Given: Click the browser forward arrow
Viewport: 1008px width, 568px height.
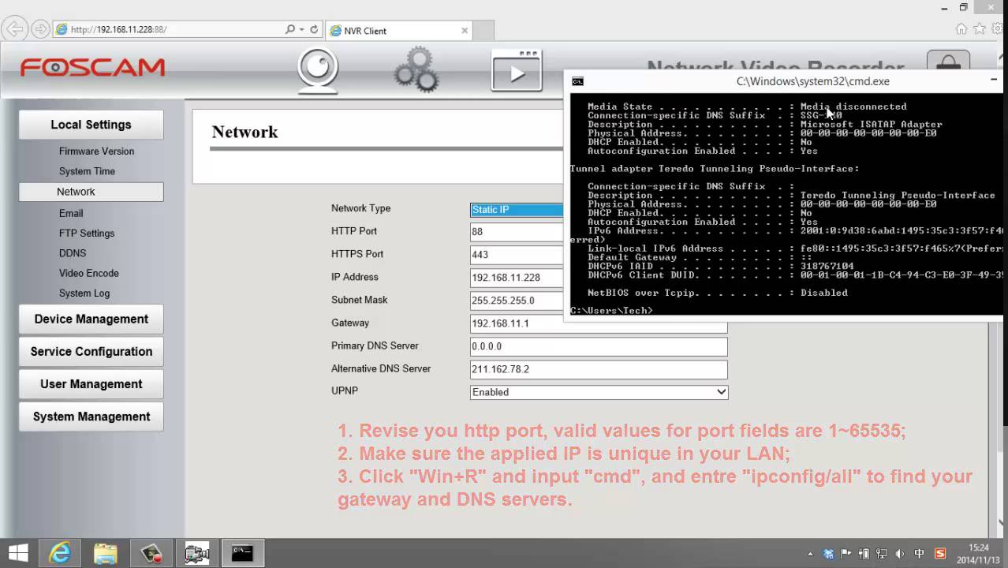Looking at the screenshot, I should point(39,29).
